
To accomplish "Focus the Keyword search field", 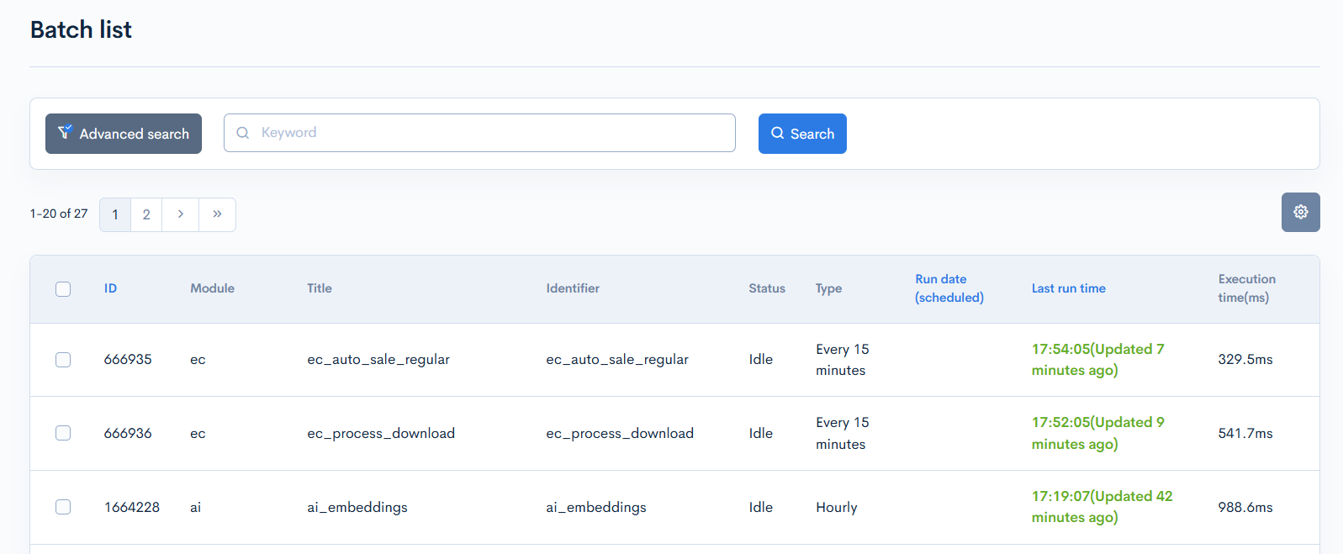I will click(479, 133).
